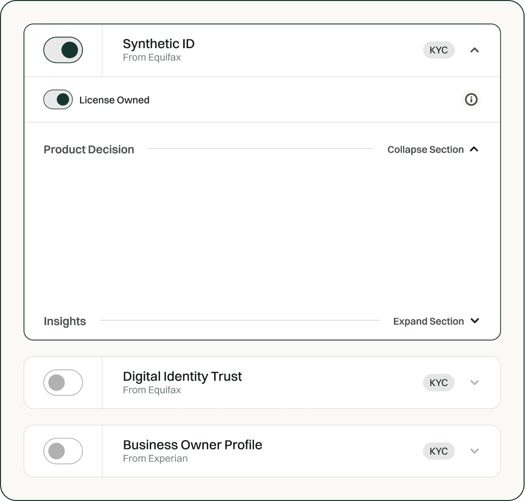Image resolution: width=525 pixels, height=501 pixels.
Task: Click the Expand Section chevron icon
Action: tap(474, 321)
